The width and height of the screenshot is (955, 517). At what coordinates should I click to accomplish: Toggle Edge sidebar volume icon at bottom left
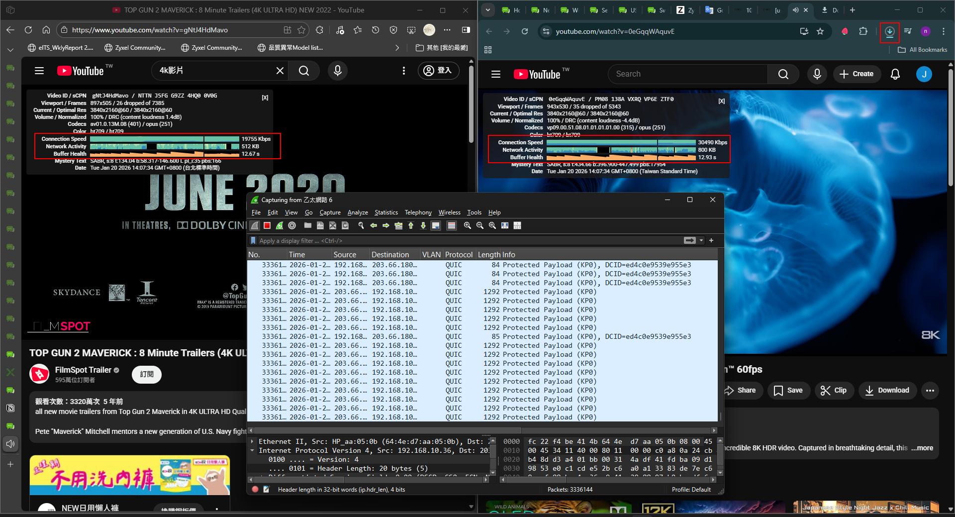pyautogui.click(x=10, y=444)
